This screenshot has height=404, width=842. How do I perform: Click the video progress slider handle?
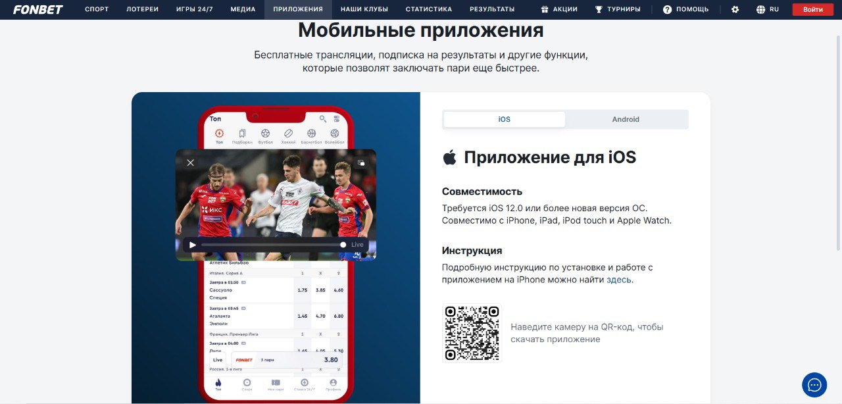coord(343,245)
